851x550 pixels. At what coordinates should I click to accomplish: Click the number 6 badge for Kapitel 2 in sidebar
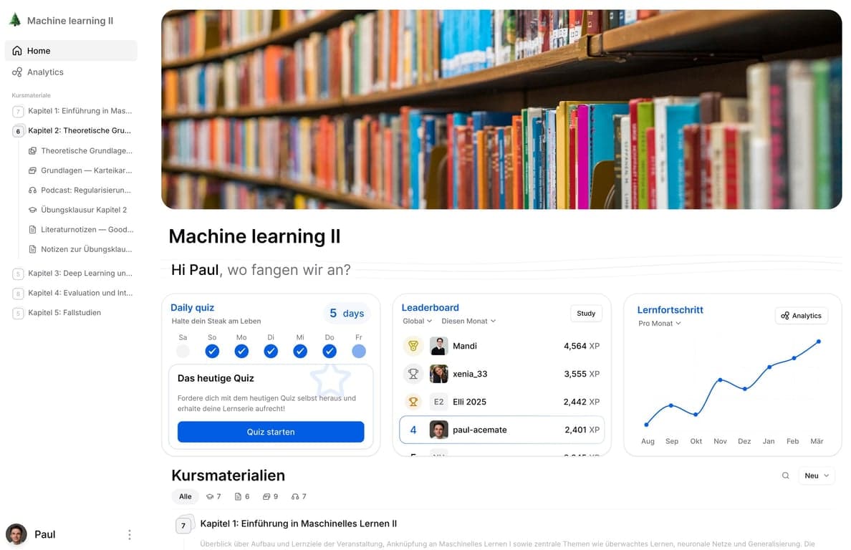[18, 131]
